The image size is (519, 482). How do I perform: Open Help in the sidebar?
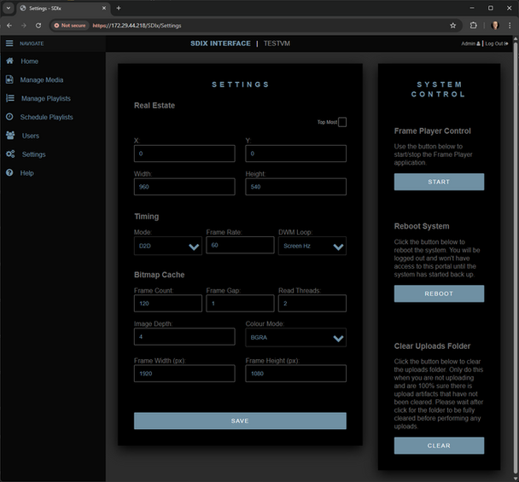[26, 173]
